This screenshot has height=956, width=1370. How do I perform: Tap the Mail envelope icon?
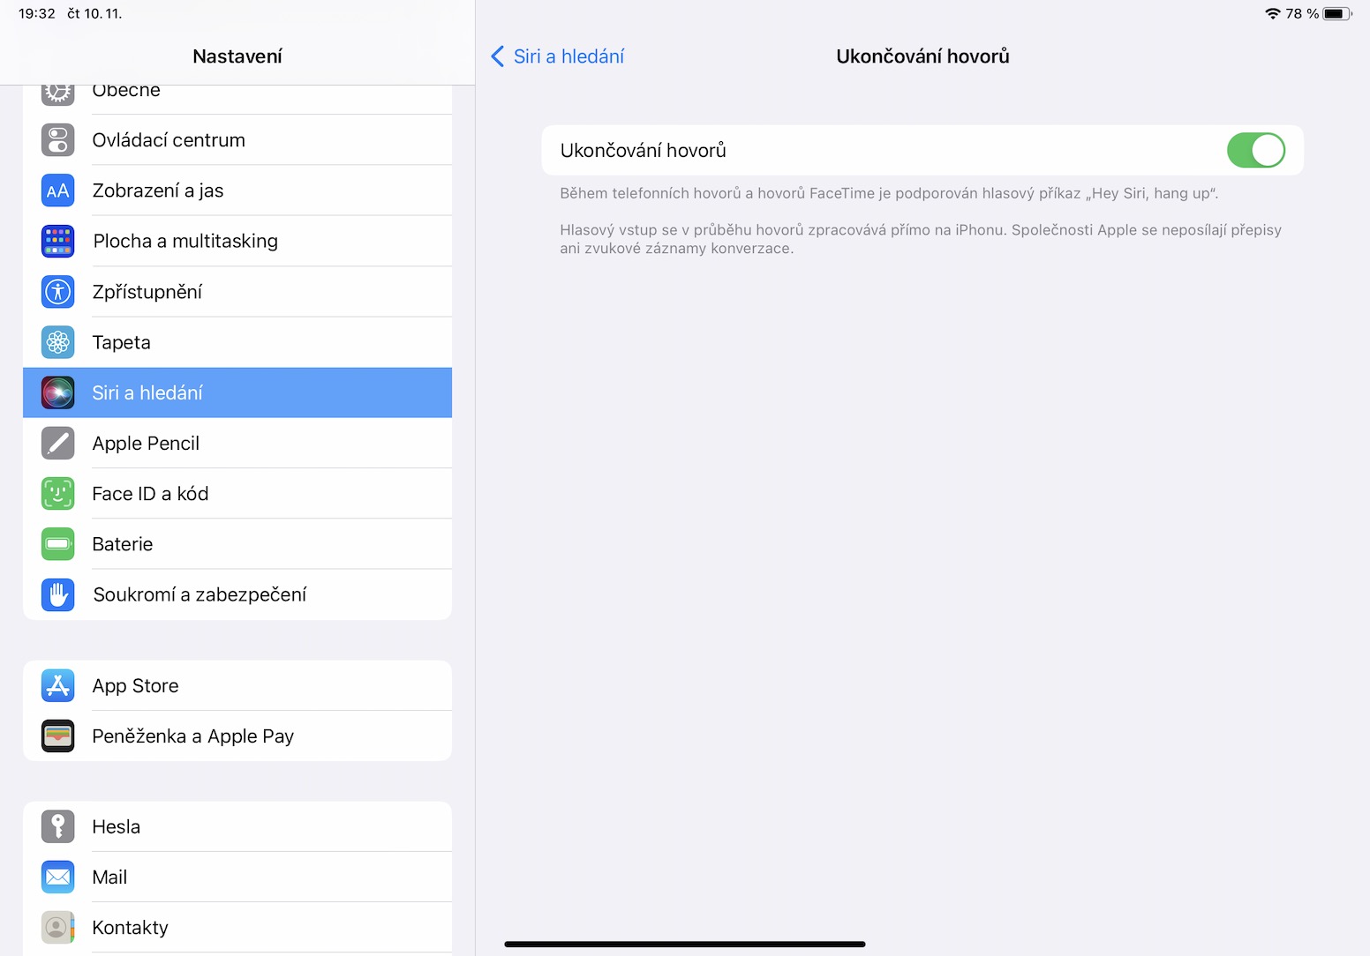[x=58, y=877]
